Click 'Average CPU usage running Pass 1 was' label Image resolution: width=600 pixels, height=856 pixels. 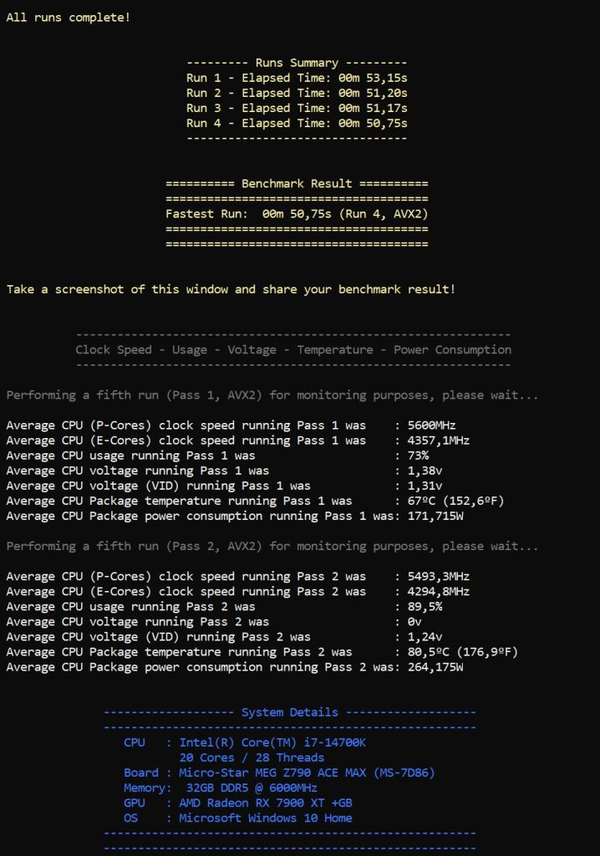130,456
